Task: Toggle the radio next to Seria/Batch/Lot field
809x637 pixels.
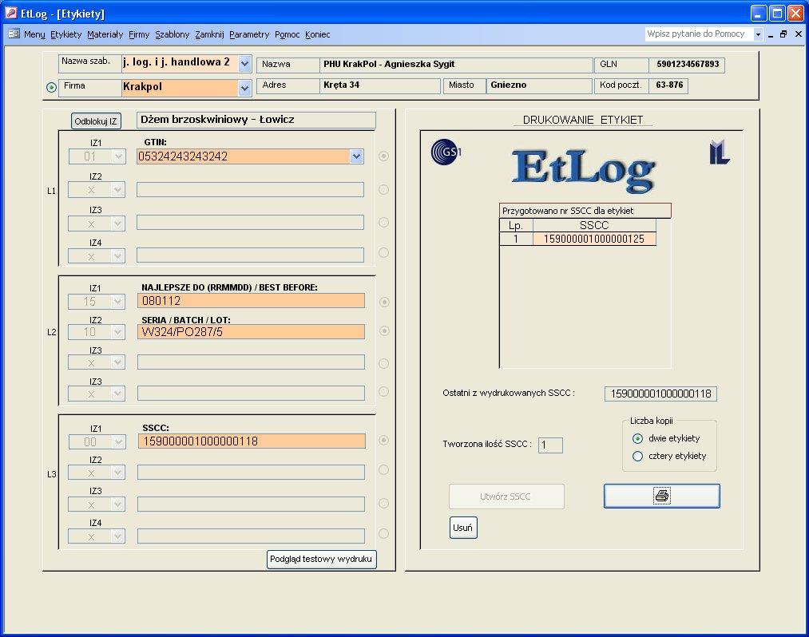Action: tap(384, 330)
